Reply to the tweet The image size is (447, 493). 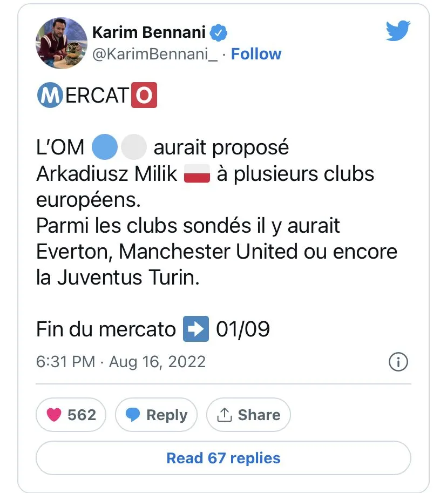[x=156, y=415]
